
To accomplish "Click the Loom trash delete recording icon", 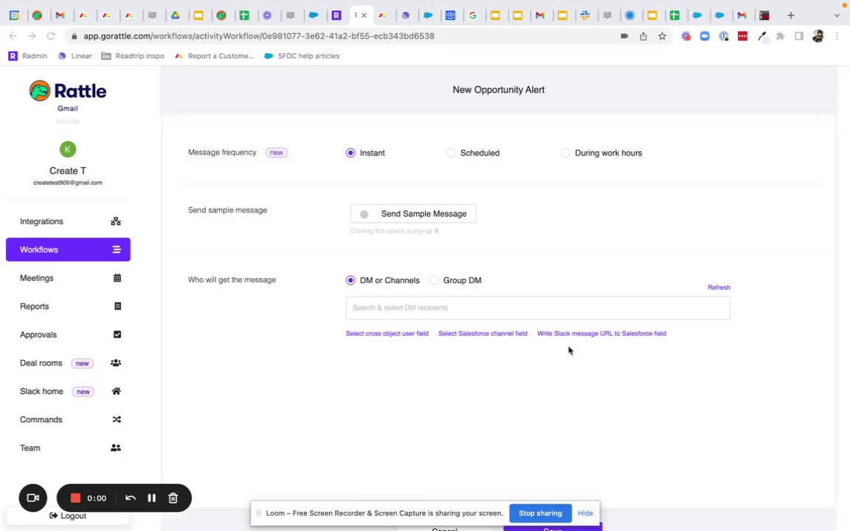I will coord(173,498).
